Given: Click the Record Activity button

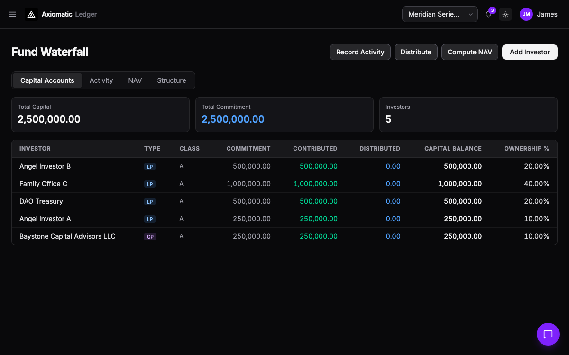Looking at the screenshot, I should tap(360, 52).
